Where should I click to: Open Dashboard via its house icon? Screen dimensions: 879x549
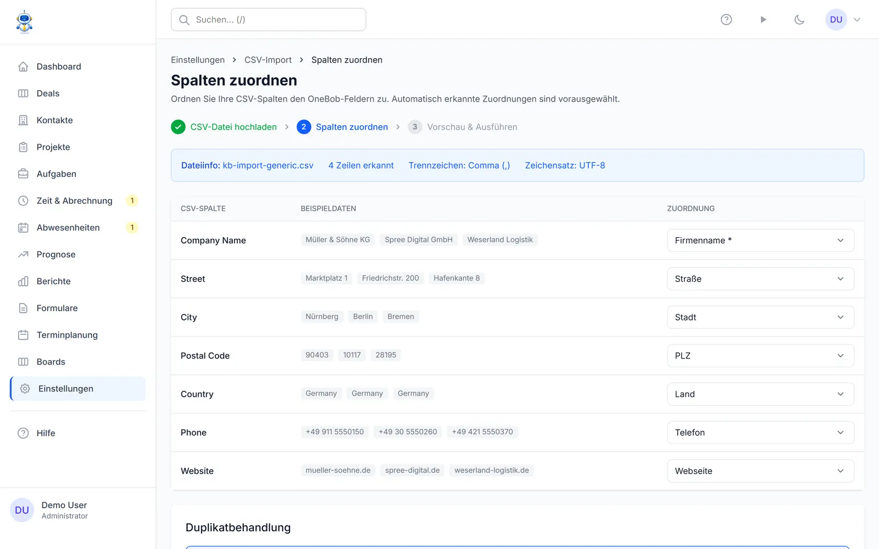pos(23,66)
